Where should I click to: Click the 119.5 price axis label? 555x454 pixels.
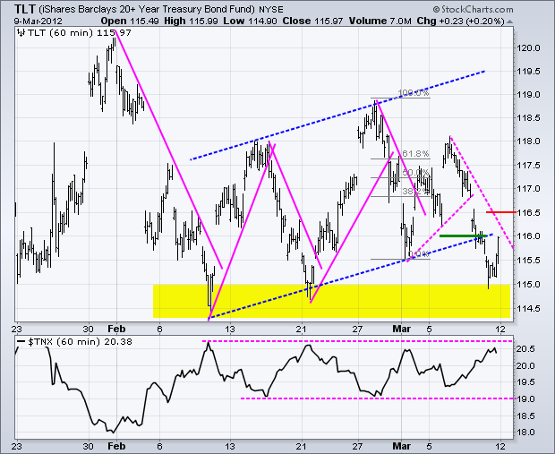(528, 71)
